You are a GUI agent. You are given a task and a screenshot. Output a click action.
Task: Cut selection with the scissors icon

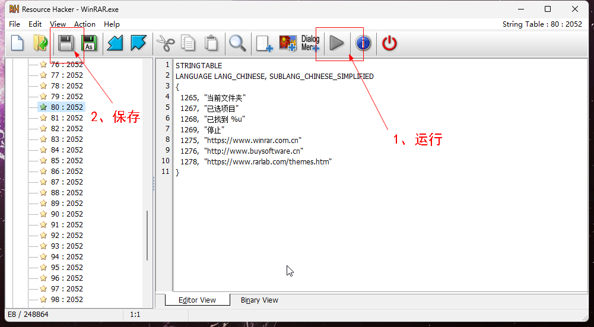166,43
